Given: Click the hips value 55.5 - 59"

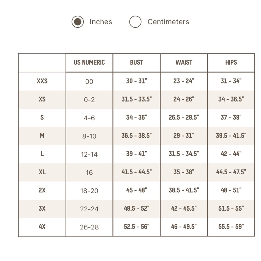Looking at the screenshot, I should coord(231,227).
